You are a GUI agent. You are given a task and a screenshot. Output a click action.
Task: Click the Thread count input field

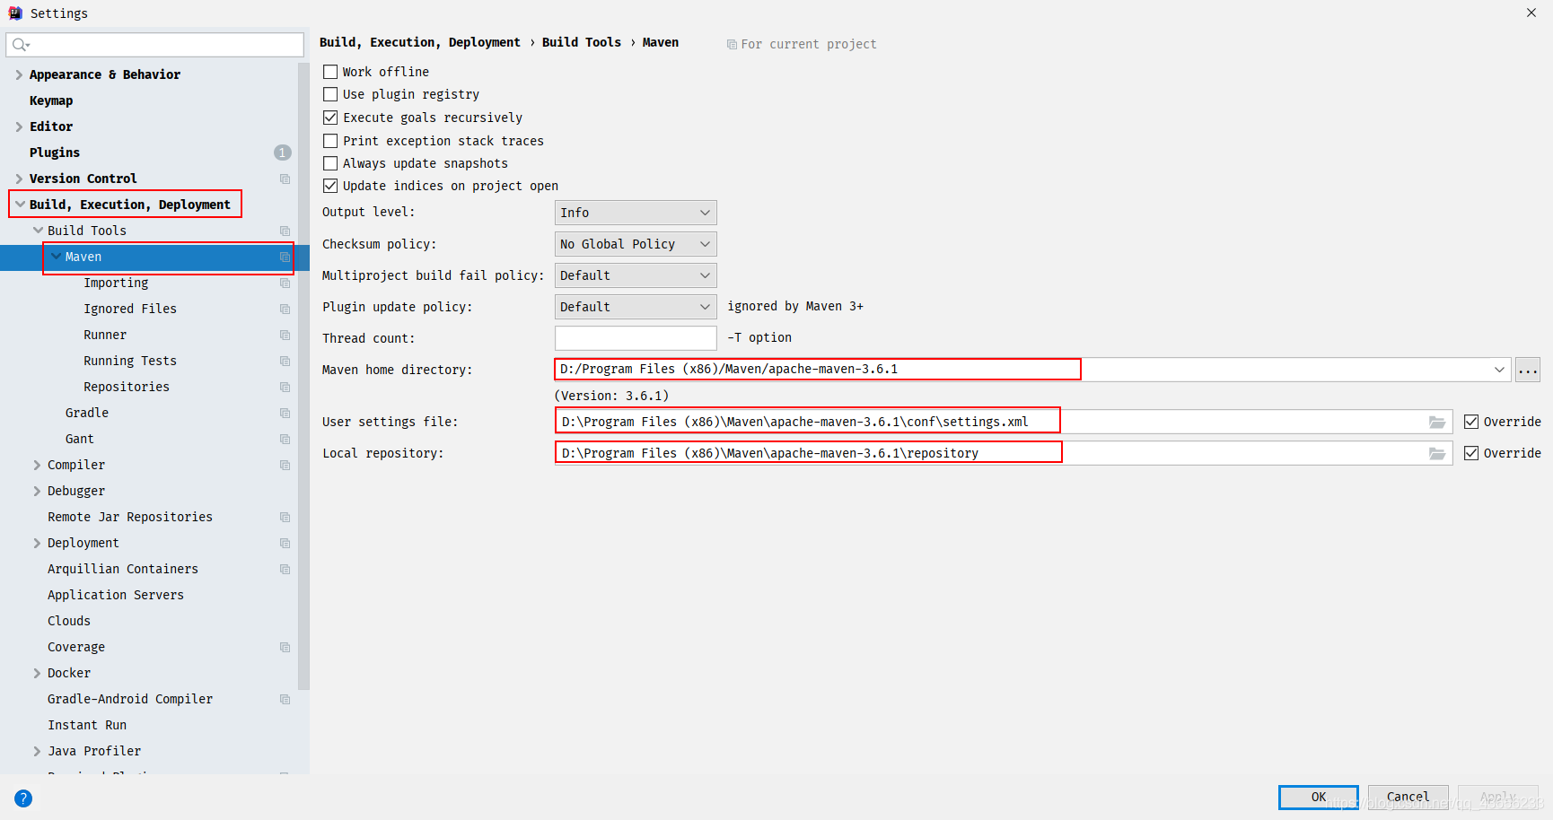pos(636,338)
